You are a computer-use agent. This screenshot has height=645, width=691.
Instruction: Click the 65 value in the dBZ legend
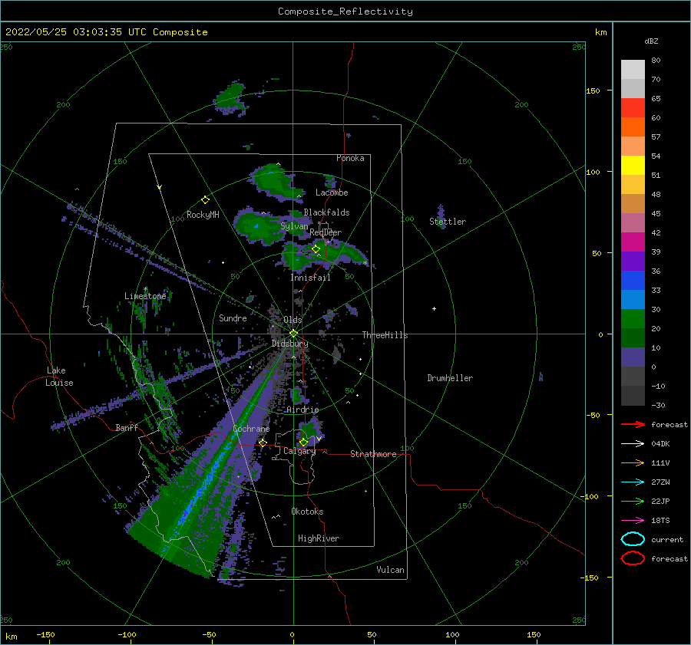click(656, 99)
